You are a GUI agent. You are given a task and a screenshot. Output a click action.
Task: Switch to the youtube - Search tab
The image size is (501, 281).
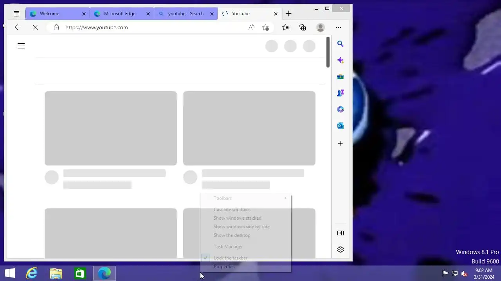pos(186,14)
